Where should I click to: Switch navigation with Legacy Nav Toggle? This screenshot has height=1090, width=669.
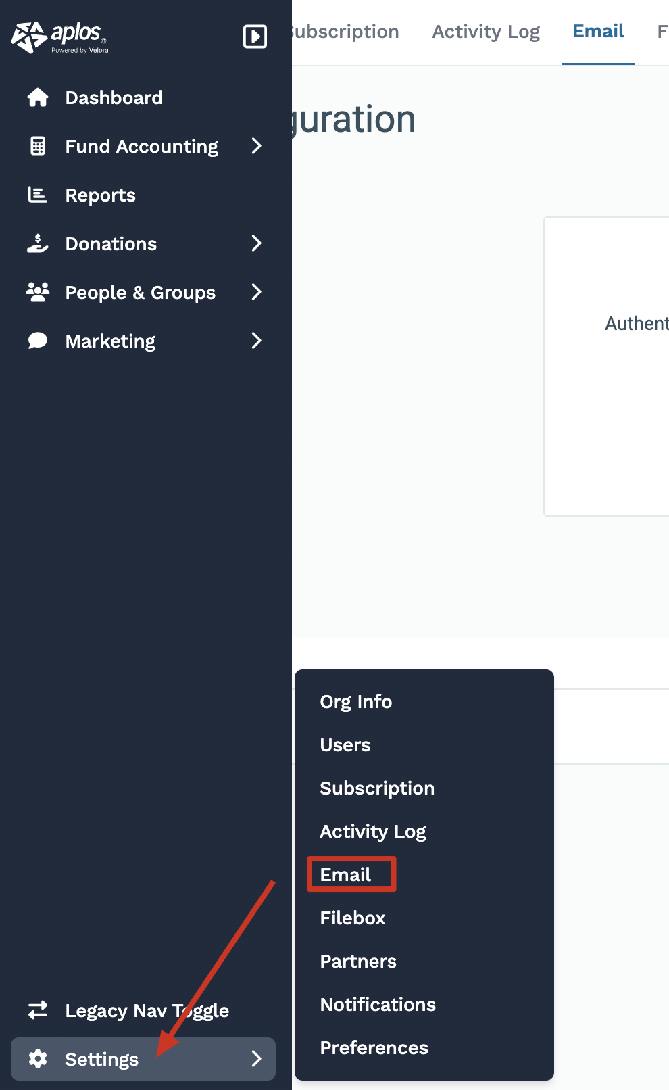coord(146,1010)
